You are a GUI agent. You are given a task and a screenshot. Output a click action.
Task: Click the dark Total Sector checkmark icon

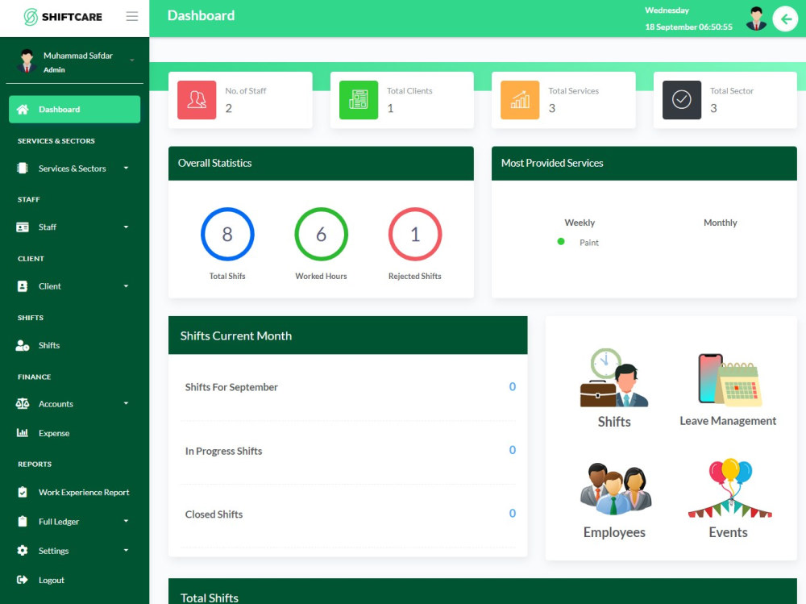point(682,100)
